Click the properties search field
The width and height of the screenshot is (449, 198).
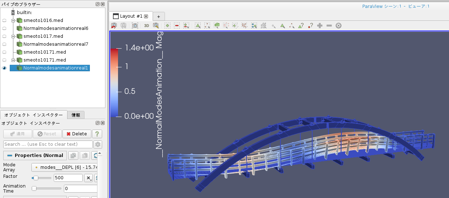click(48, 144)
